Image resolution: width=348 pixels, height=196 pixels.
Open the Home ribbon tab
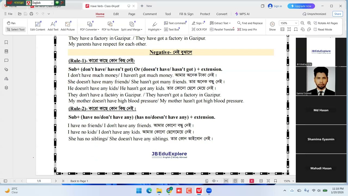coord(100,14)
